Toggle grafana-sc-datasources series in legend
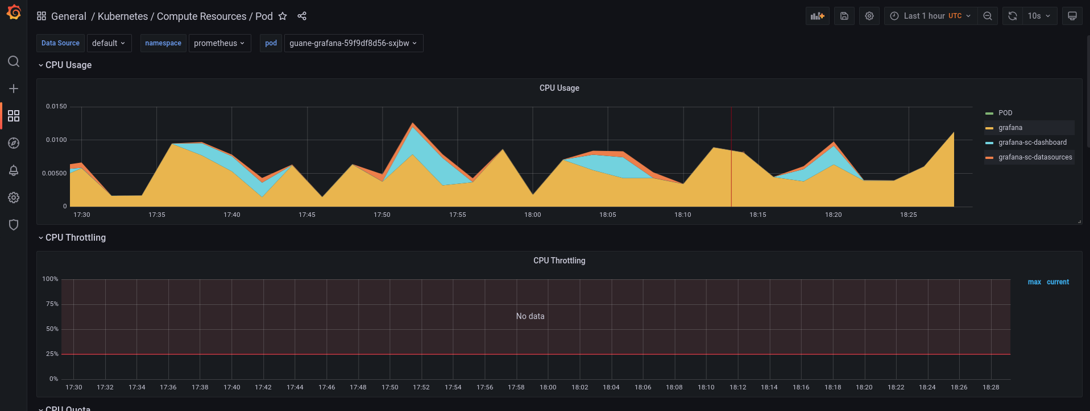Viewport: 1090px width, 411px height. (1035, 157)
